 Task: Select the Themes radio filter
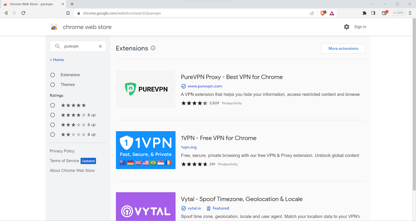coord(53,85)
